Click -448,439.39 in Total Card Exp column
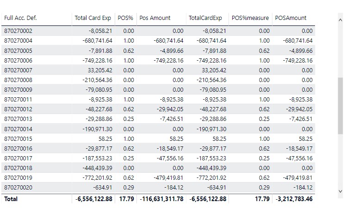This screenshot has height=215, width=352. tap(97, 168)
